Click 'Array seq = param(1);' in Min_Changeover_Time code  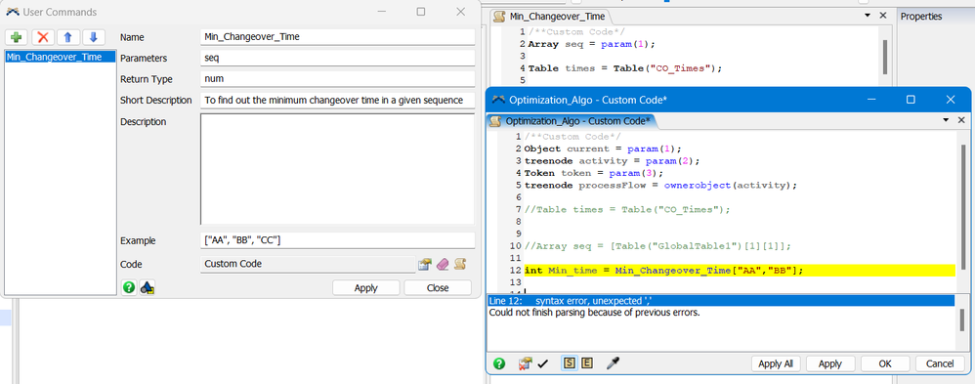(x=591, y=44)
